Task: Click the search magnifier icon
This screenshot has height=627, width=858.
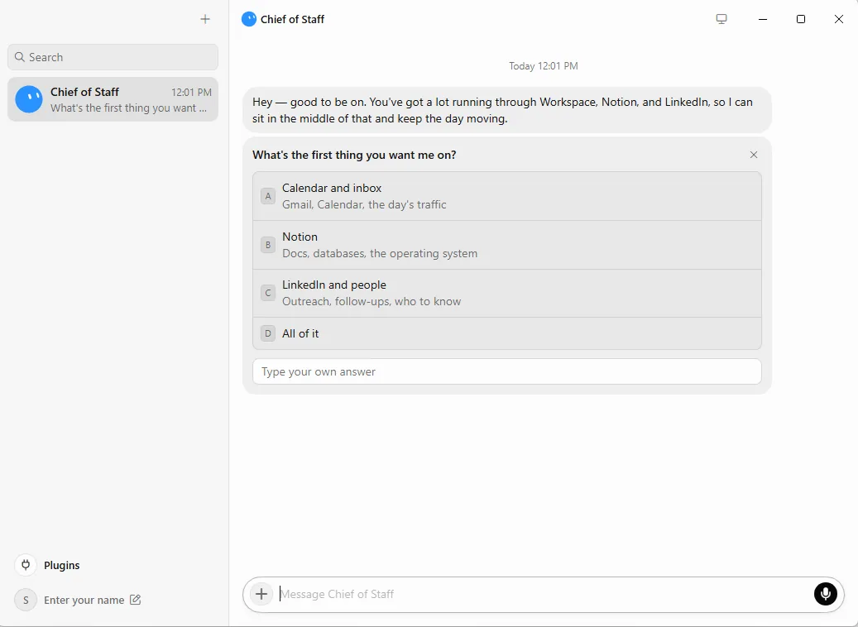Action: click(x=20, y=57)
